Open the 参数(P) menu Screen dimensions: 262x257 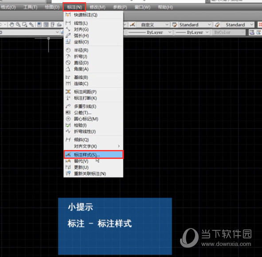click(x=120, y=7)
